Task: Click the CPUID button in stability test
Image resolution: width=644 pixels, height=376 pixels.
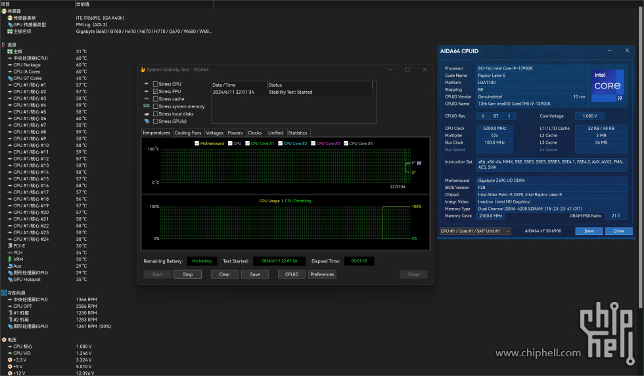Action: point(292,274)
